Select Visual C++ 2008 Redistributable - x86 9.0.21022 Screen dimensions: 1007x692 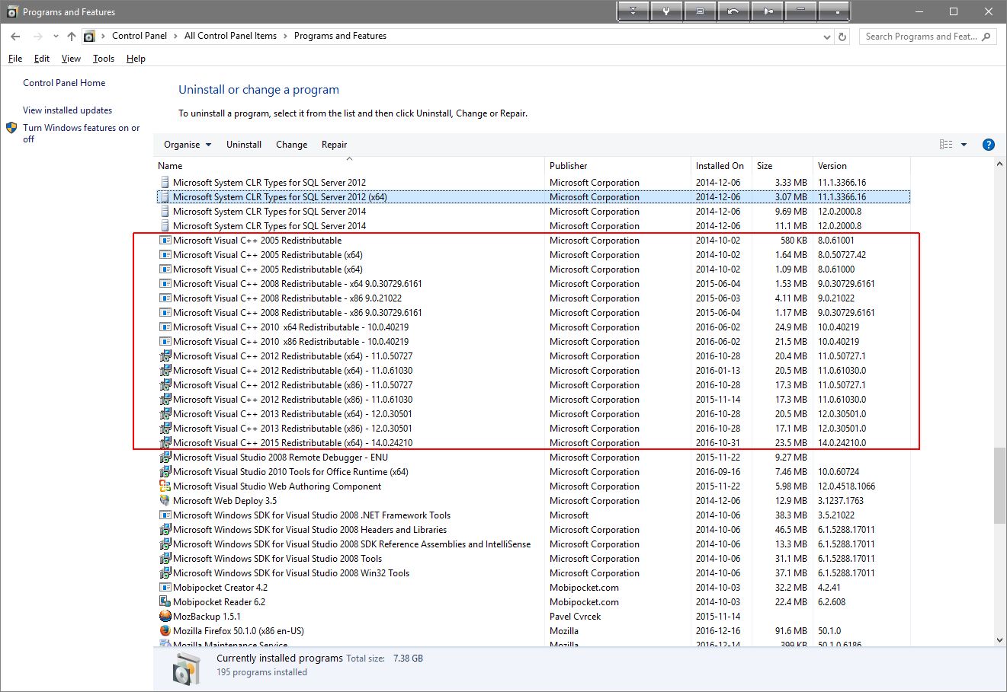533,298
